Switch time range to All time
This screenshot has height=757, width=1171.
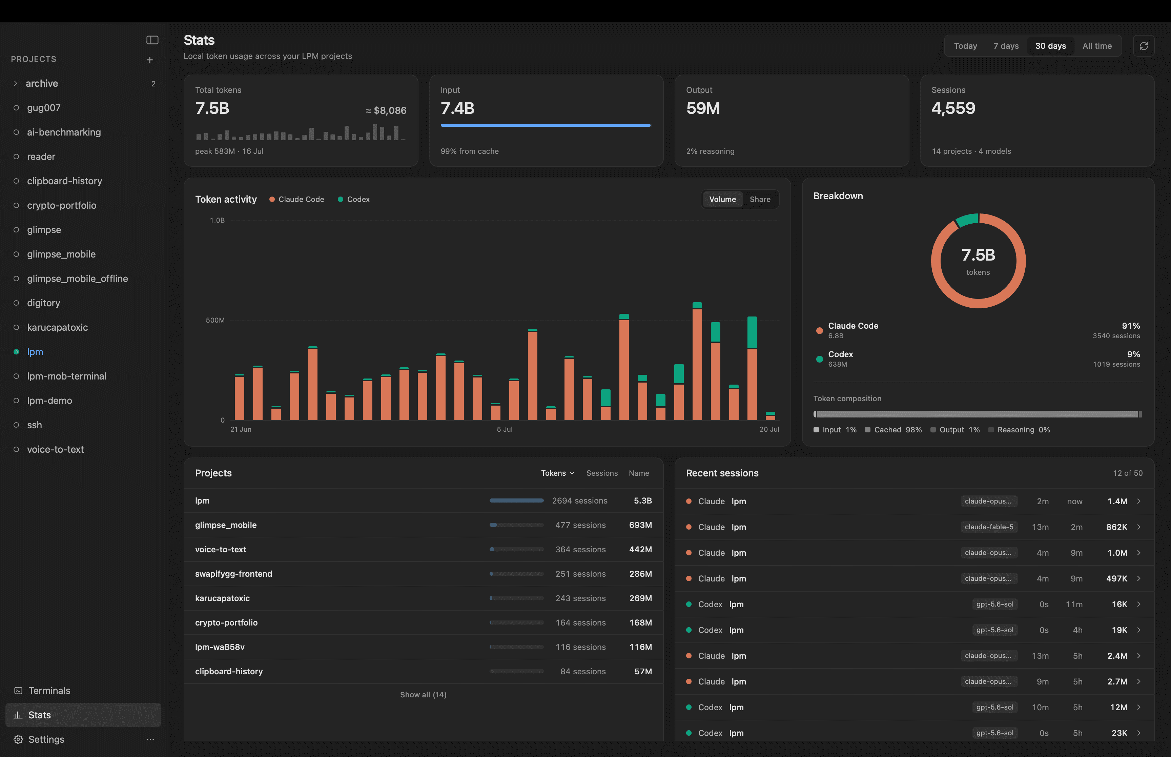(x=1097, y=46)
